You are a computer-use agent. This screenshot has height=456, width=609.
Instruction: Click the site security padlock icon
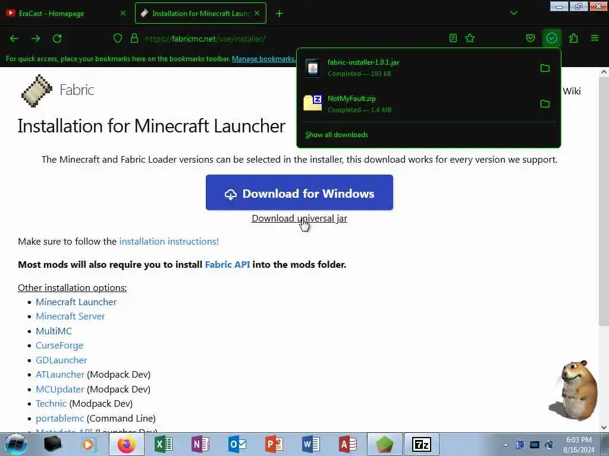point(134,38)
